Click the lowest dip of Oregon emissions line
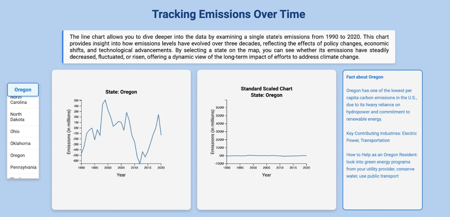Image resolution: width=450 pixels, height=217 pixels. (x=140, y=163)
